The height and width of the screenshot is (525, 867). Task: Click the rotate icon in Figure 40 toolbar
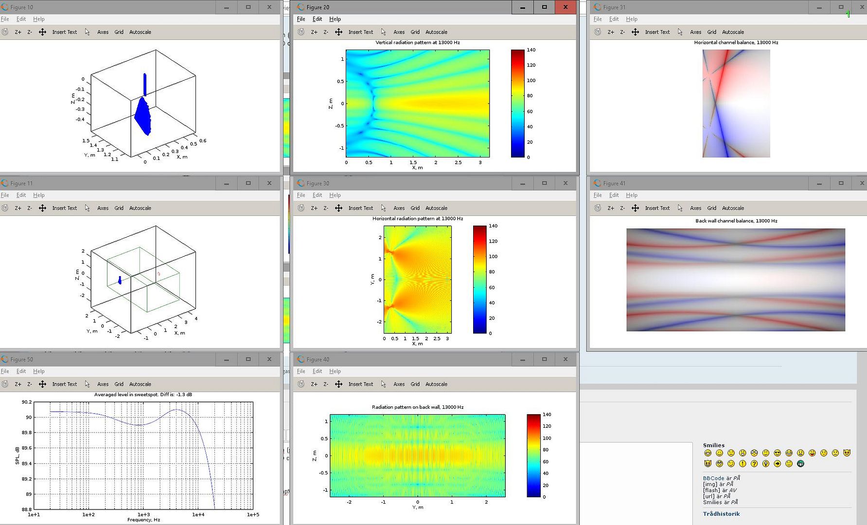point(301,384)
